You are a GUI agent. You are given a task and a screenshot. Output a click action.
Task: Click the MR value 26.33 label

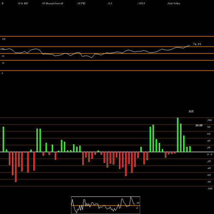[x=199, y=125]
